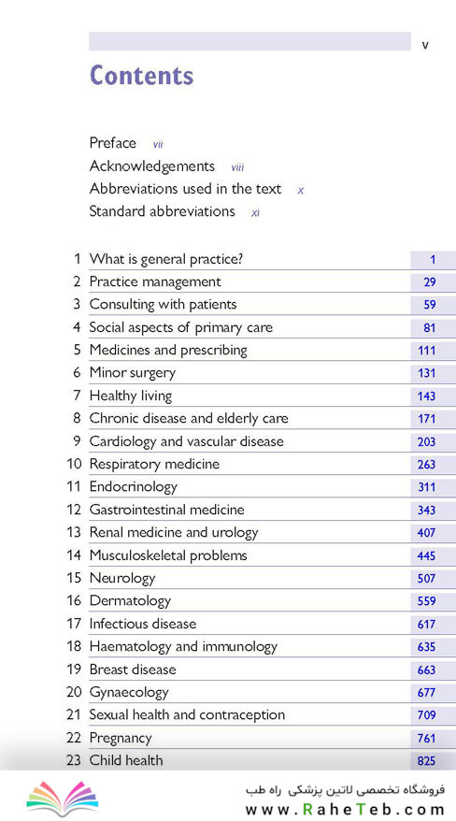
Task: Click the RaheTeb open-book logo icon
Action: coord(63,798)
